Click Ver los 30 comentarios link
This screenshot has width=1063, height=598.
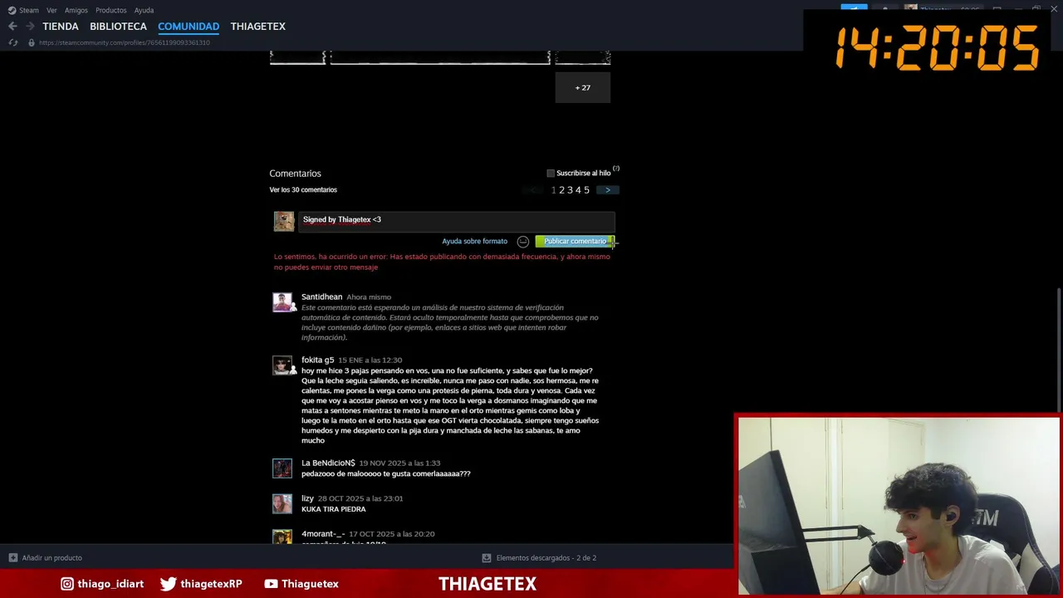pos(303,190)
